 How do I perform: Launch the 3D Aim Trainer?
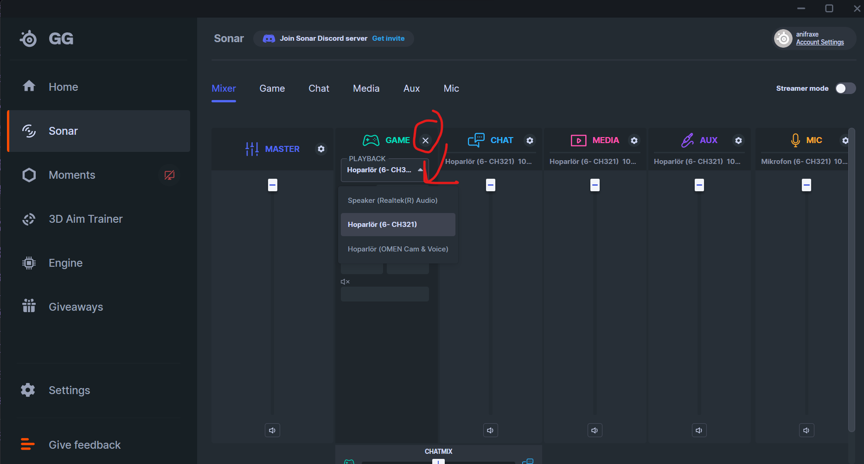pyautogui.click(x=98, y=219)
